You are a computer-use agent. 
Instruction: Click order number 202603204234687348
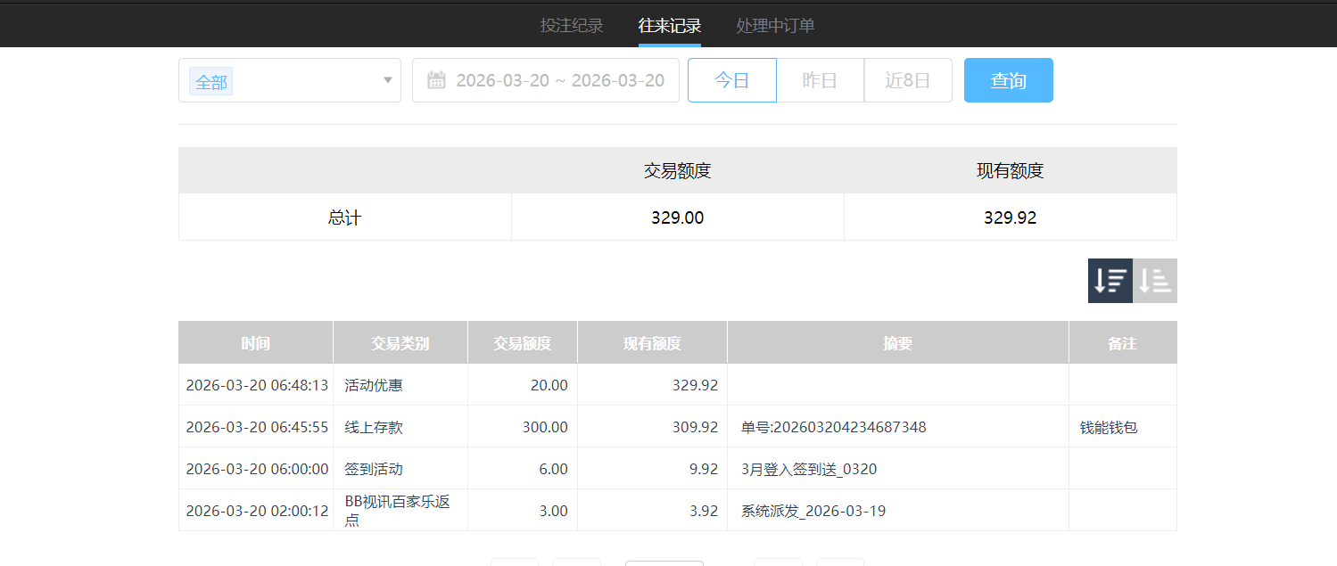(x=831, y=426)
